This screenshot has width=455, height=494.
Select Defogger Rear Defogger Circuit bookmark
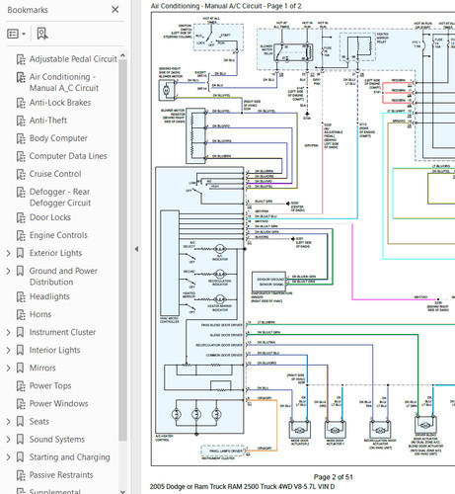[60, 197]
